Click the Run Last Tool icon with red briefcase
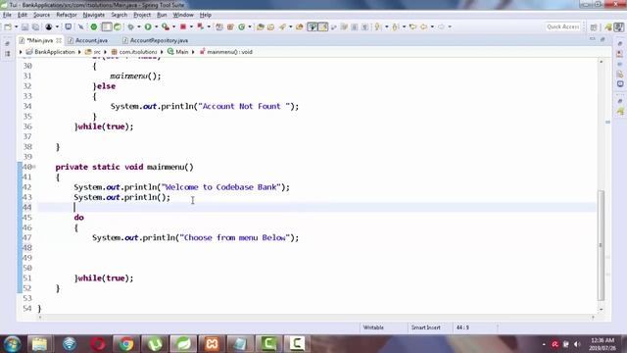Image resolution: width=627 pixels, height=353 pixels. [x=166, y=26]
